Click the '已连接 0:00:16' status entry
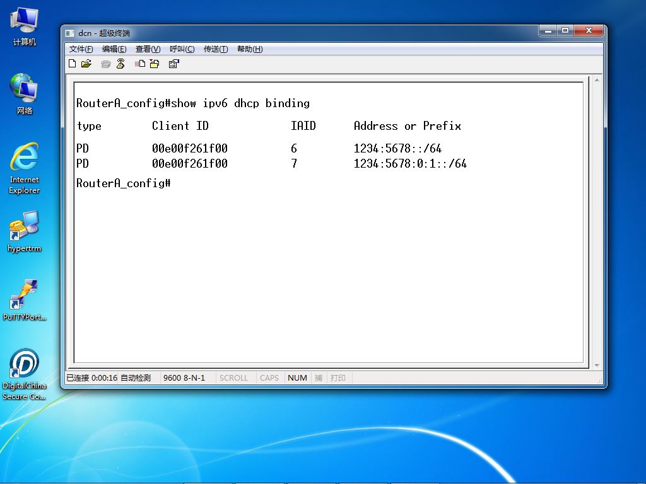 pyautogui.click(x=92, y=378)
